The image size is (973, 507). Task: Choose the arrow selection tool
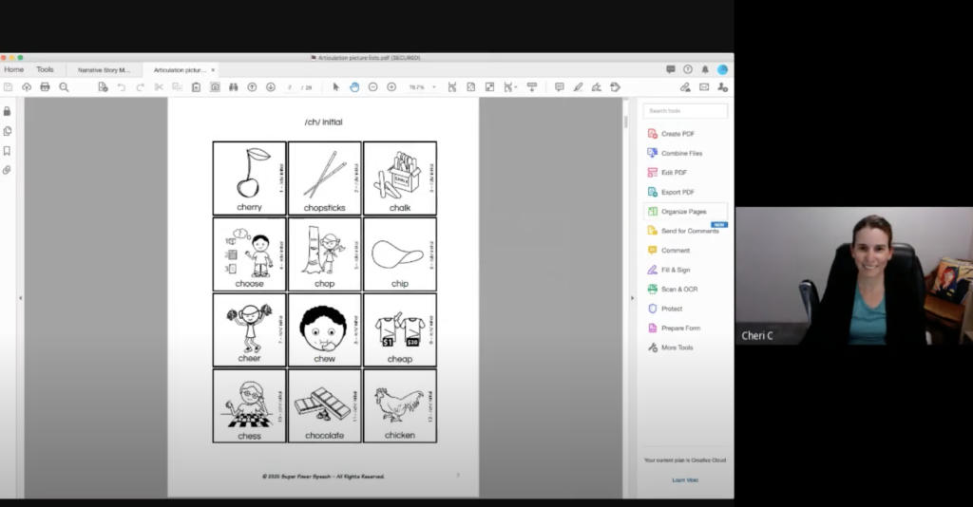335,87
